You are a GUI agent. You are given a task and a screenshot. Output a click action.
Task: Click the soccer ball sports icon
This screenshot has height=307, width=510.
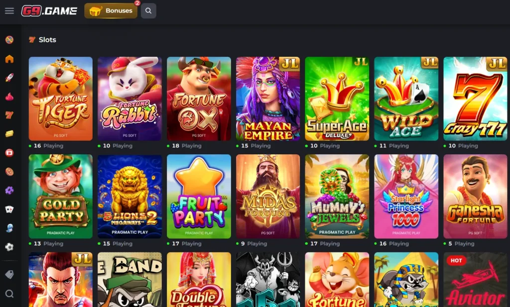click(x=9, y=247)
